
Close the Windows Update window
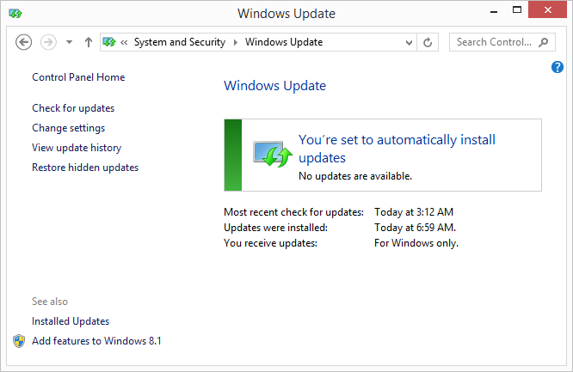click(x=547, y=9)
